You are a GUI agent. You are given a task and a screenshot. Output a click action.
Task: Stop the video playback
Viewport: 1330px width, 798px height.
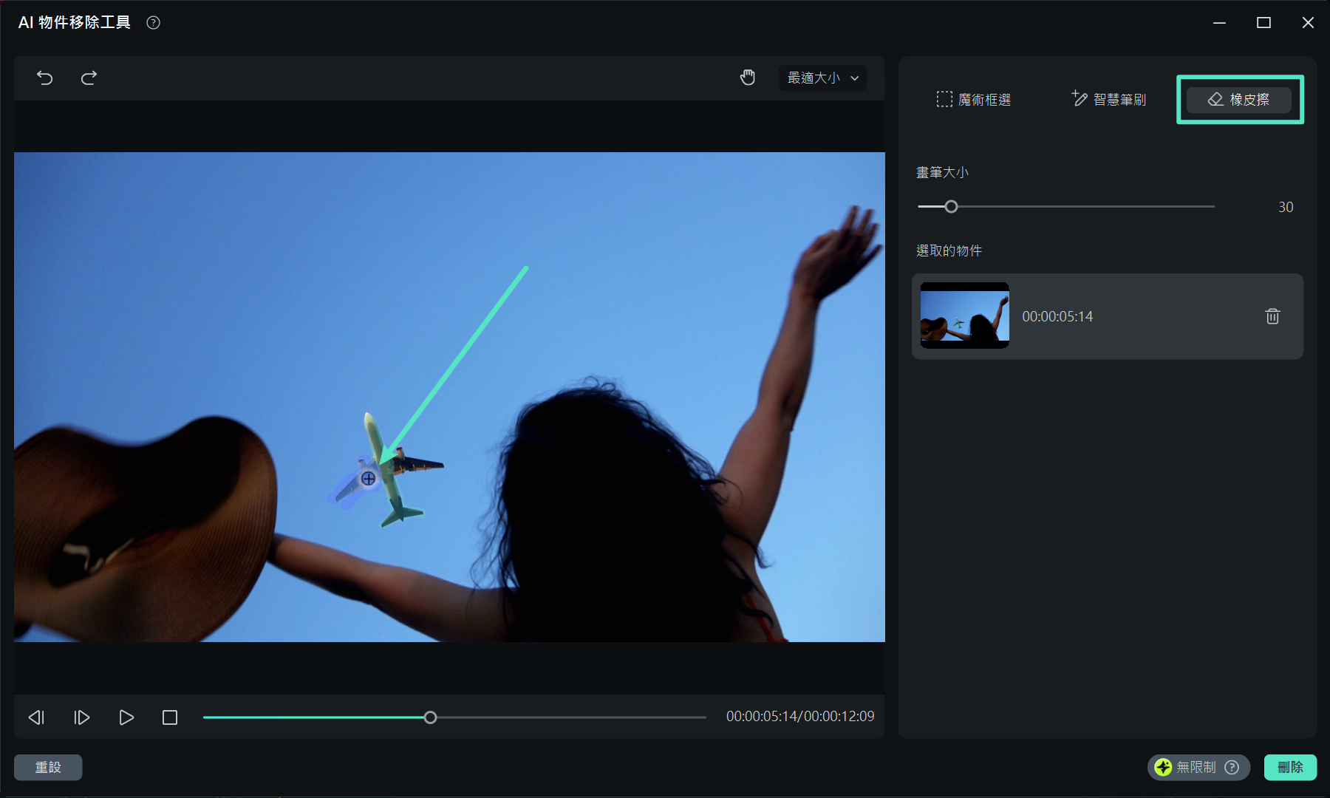(x=170, y=717)
